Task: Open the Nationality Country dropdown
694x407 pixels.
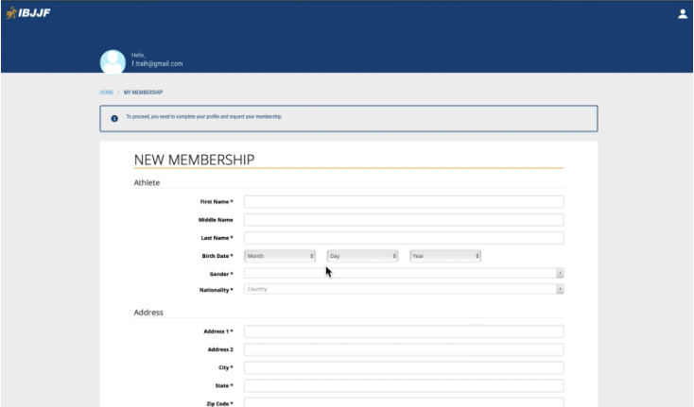Action: tap(404, 289)
